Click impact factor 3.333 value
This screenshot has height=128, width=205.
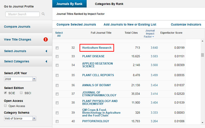point(154,113)
